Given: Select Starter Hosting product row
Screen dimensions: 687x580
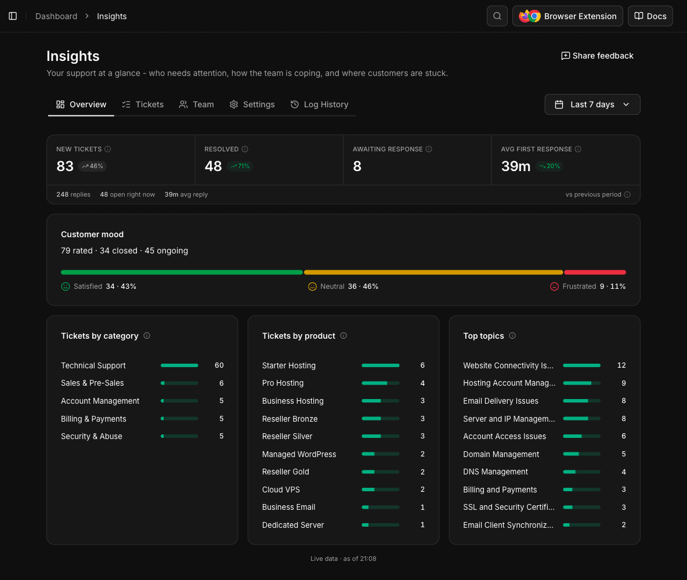Looking at the screenshot, I should click(x=343, y=365).
